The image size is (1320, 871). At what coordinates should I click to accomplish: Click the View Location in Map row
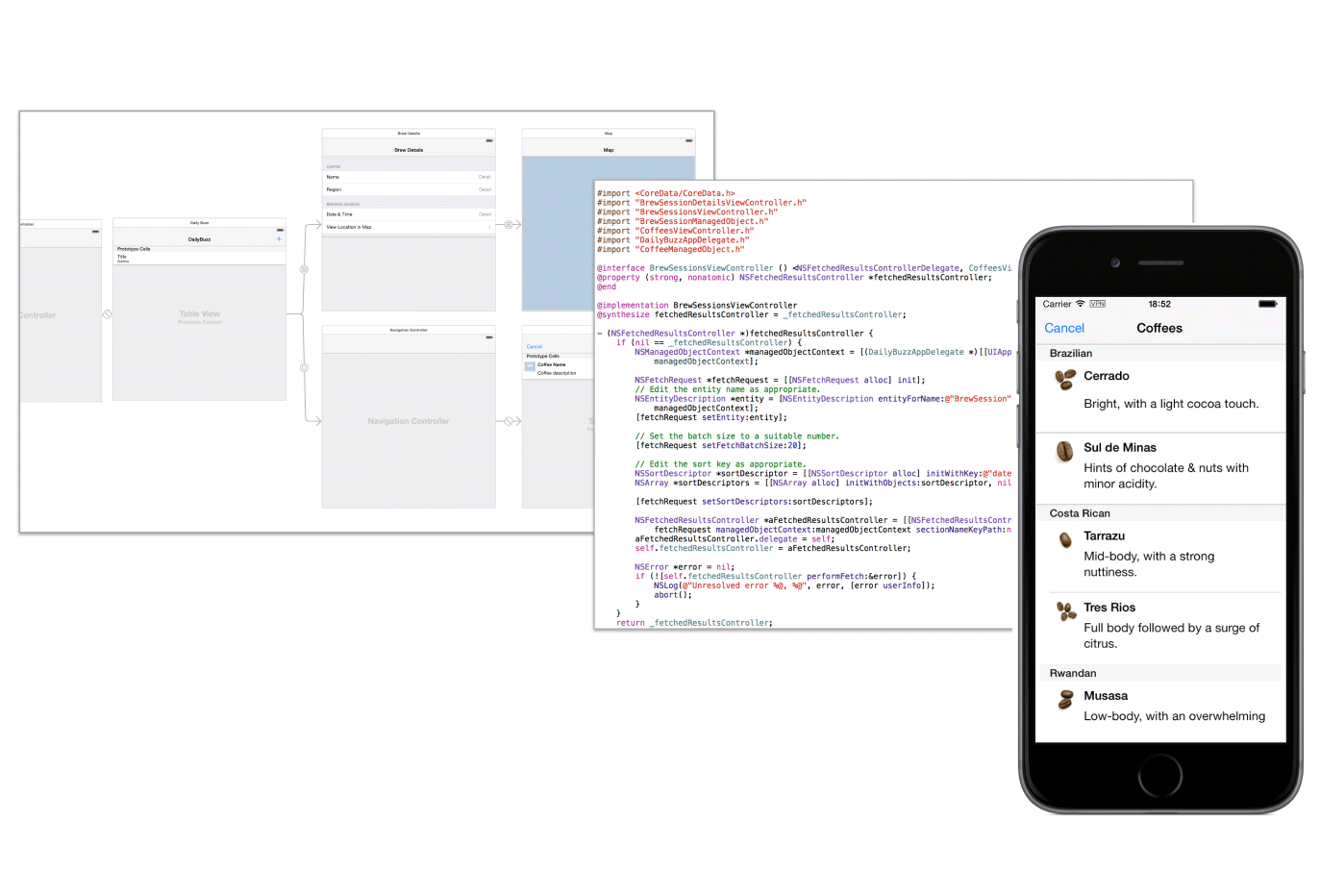point(409,227)
